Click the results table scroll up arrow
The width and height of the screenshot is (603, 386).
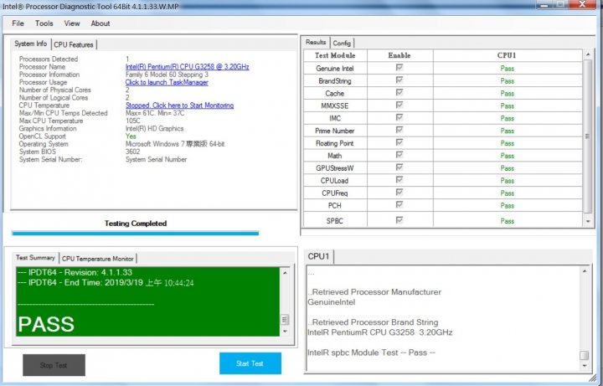(x=588, y=55)
